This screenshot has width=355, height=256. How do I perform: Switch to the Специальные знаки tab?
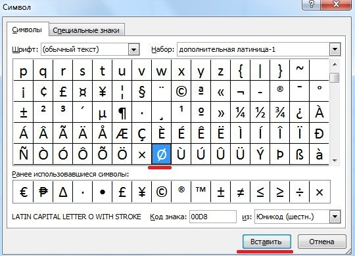[86, 30]
